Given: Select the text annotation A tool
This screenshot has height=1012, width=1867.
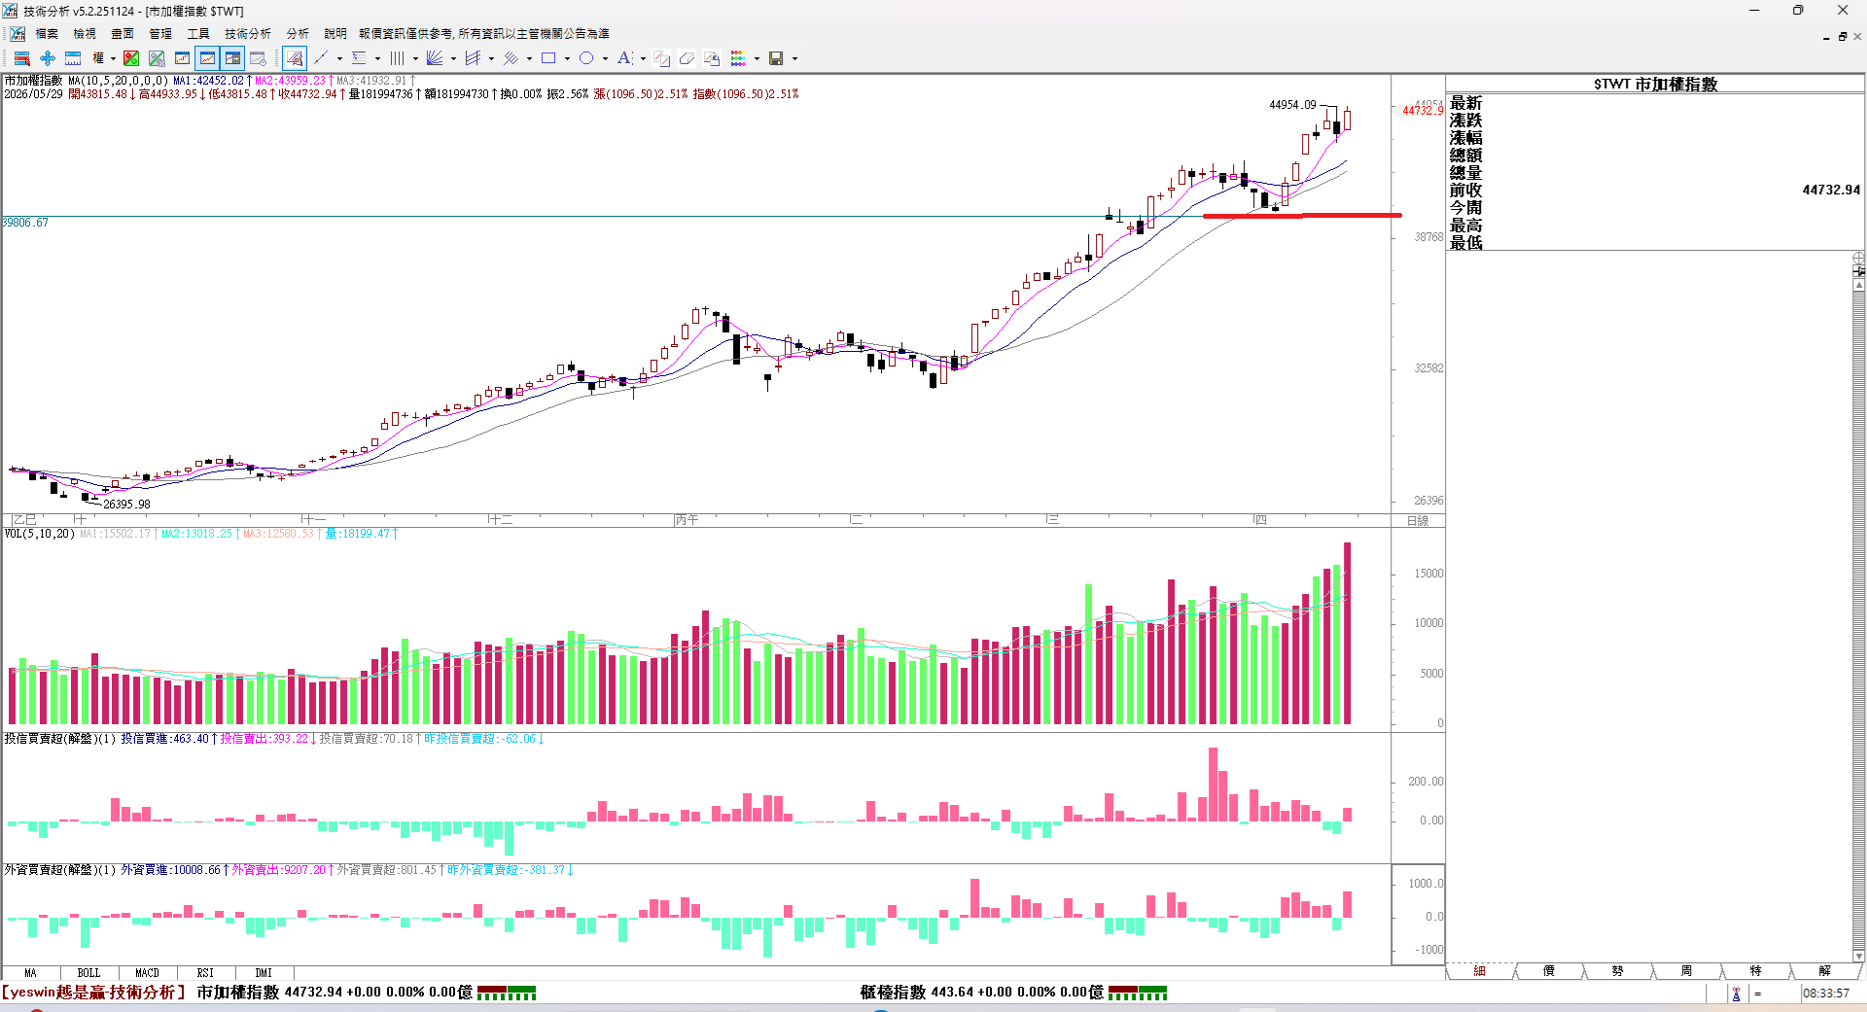Looking at the screenshot, I should pyautogui.click(x=624, y=58).
